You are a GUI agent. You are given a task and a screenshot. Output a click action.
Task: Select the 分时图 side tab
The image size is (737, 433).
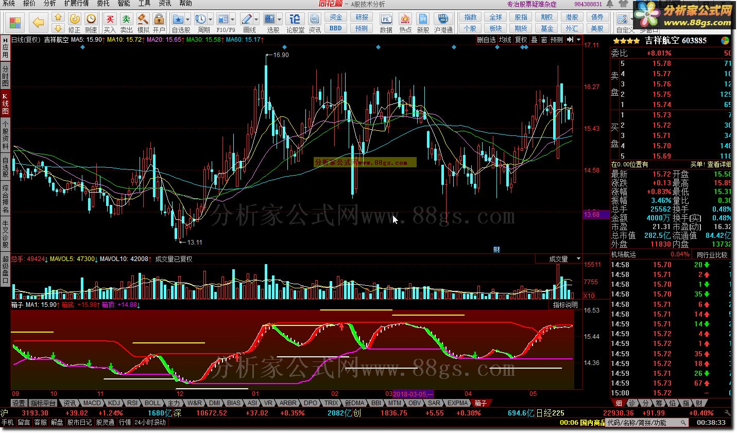(5, 76)
